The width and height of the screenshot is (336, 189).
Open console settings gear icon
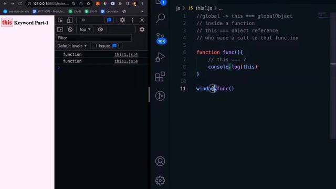tap(142, 29)
